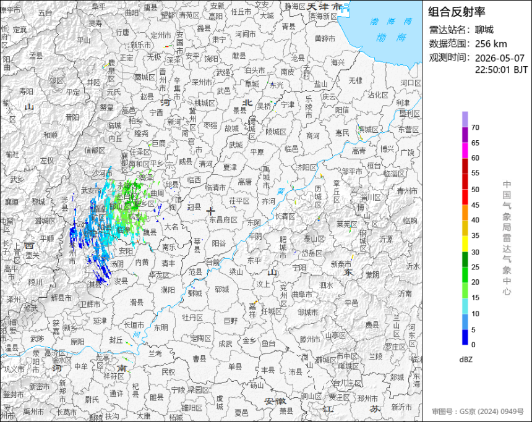Click the 垦利区 map label
The image size is (532, 422).
click(409, 113)
